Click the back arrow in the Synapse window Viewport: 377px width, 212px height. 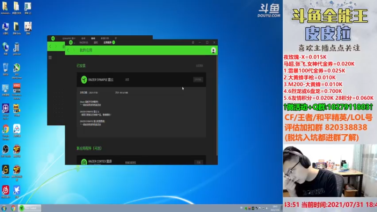pos(50,46)
